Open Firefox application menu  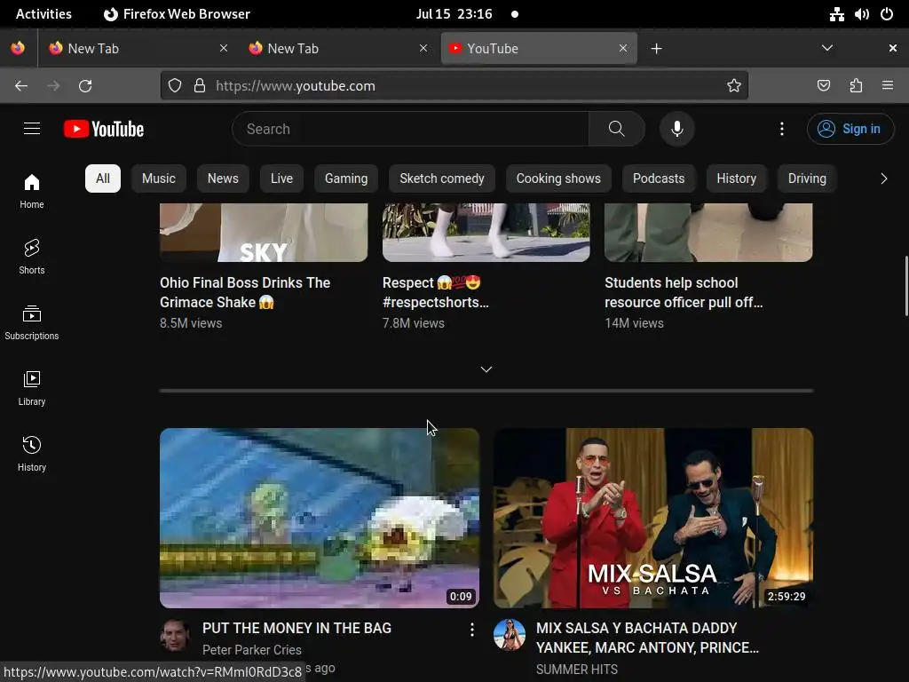tap(888, 86)
